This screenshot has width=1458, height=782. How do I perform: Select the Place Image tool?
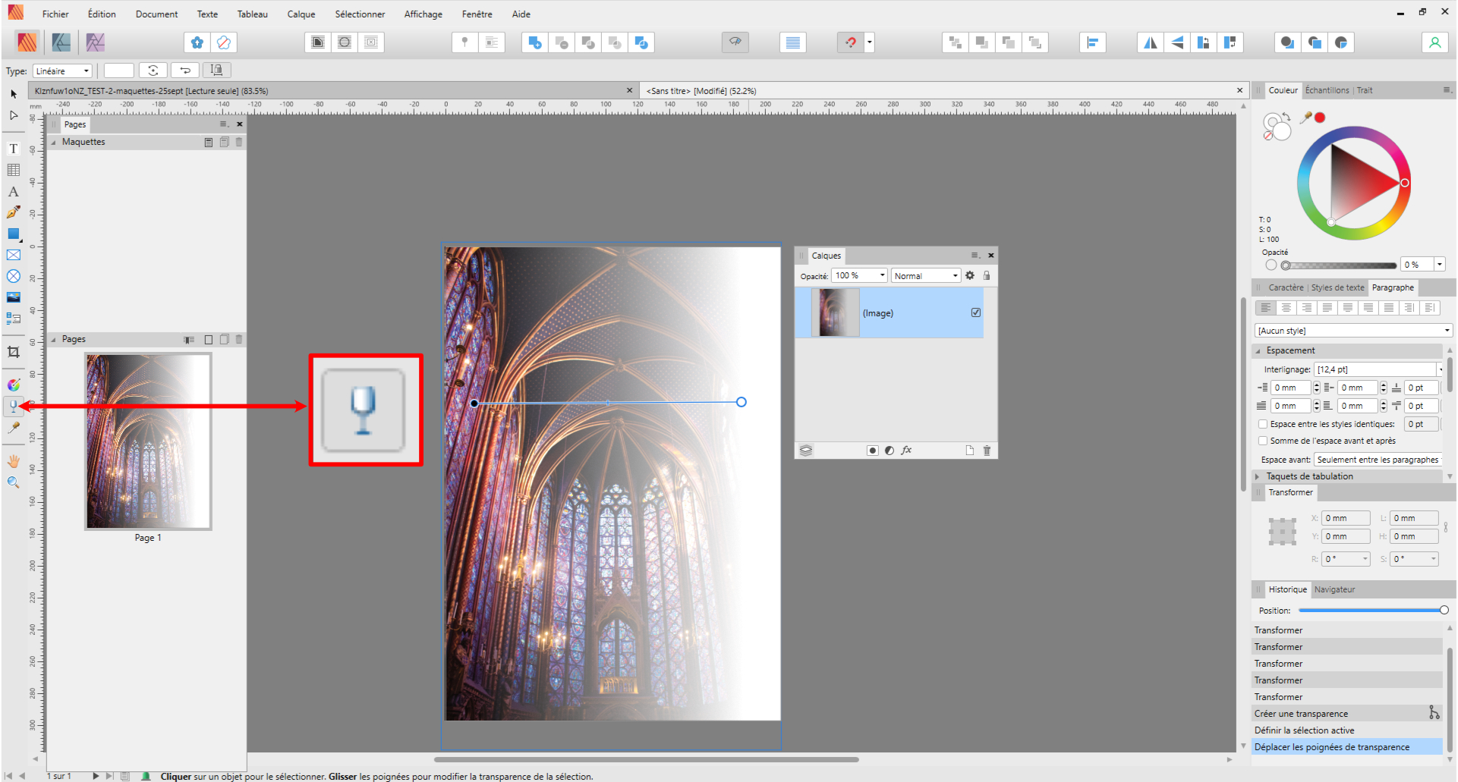[x=14, y=297]
